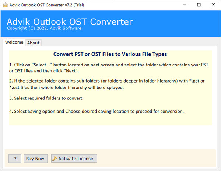221x171 pixels.
Task: Click the large Advik Outlook OST Converter banner title
Action: (x=69, y=21)
